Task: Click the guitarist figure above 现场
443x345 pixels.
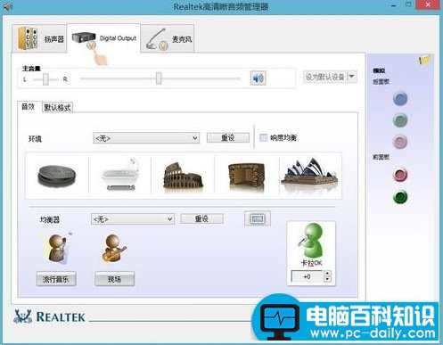Action: pos(113,249)
